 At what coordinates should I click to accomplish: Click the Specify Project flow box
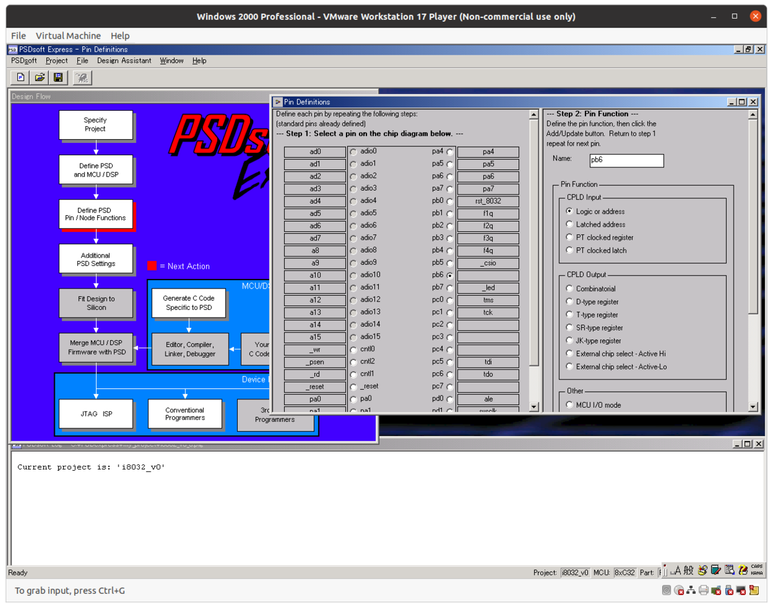pos(95,125)
